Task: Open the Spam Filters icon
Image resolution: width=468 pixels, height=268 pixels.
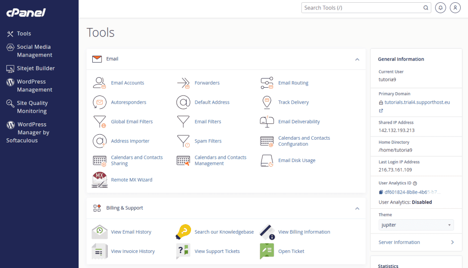Action: (x=183, y=141)
